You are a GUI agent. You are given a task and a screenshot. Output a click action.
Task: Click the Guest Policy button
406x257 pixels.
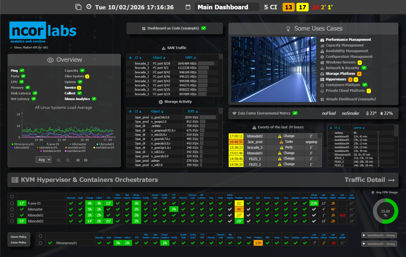(18, 237)
